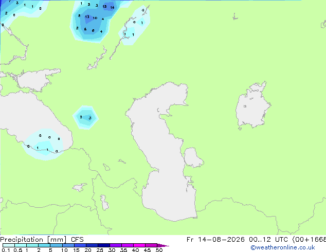Select the 45–50 mm legend color swatch

pos(151,245)
